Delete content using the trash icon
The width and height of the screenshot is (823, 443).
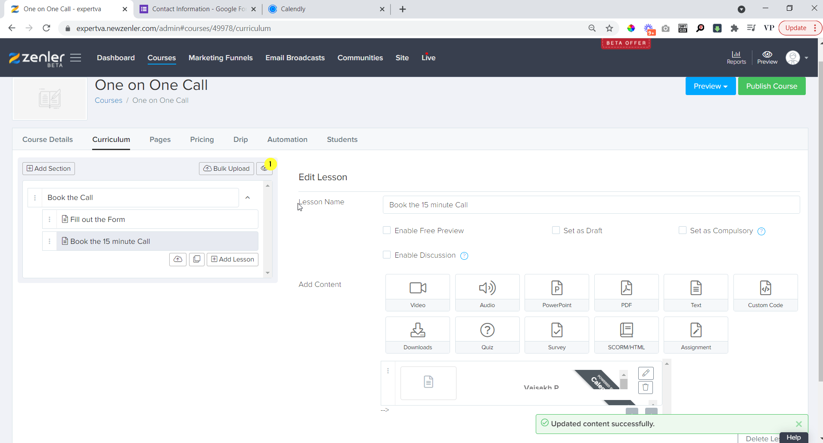tap(645, 388)
